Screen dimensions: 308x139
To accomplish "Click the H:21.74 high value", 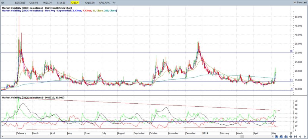I will tap(48, 2).
